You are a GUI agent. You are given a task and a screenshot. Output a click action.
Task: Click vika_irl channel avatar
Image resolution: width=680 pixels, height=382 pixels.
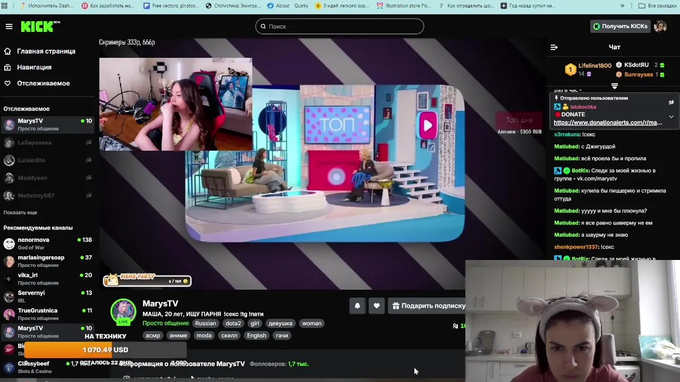pyautogui.click(x=9, y=279)
